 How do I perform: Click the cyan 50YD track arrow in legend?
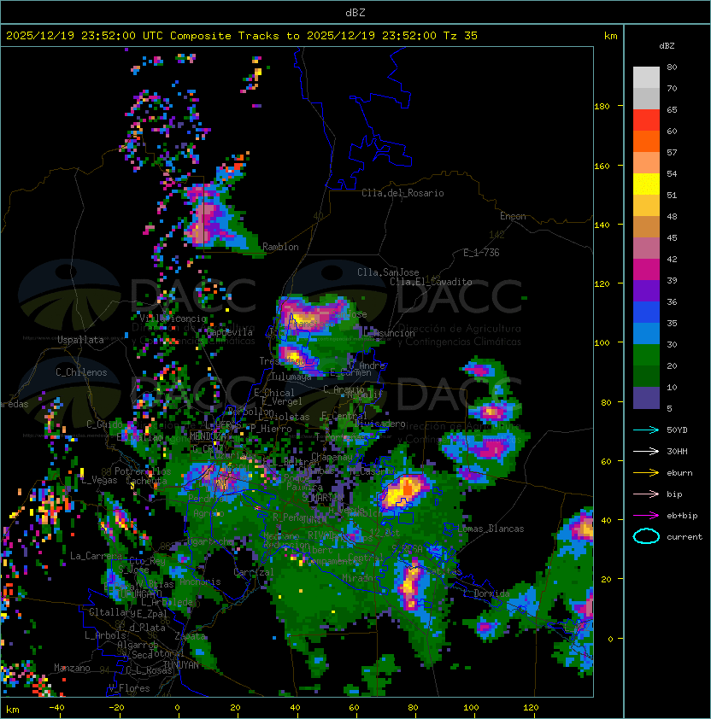click(646, 430)
